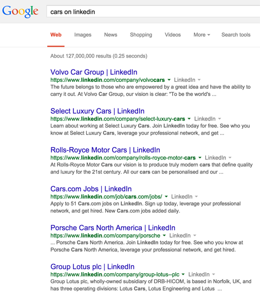Screen dimensions: 260x294
Task: Click snippet 'The future belongs to those'
Action: click(150, 91)
